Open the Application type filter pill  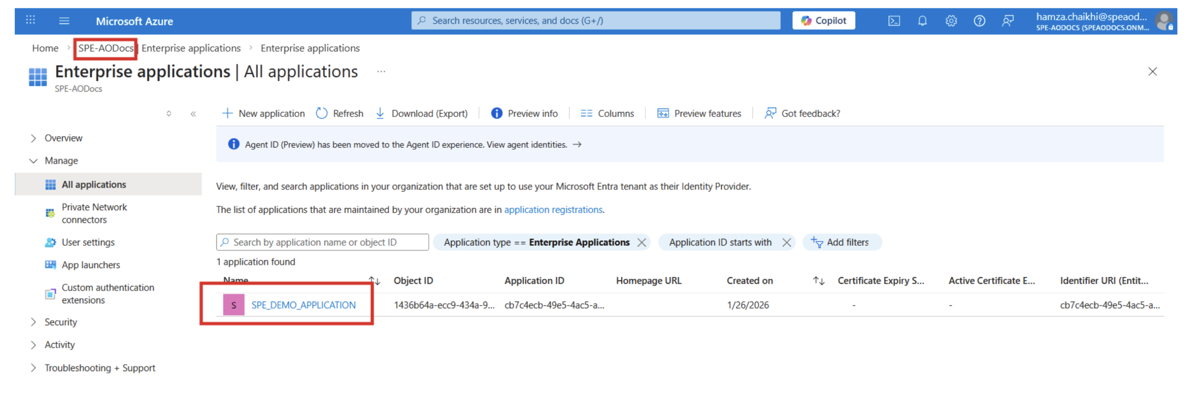(536, 242)
